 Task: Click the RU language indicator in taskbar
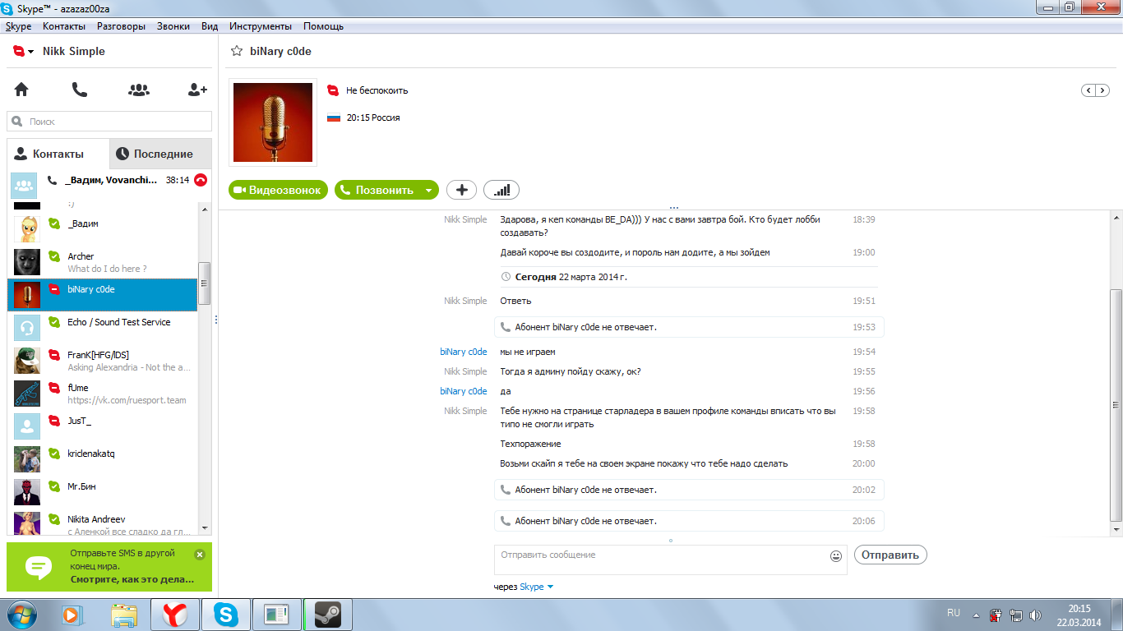[954, 613]
